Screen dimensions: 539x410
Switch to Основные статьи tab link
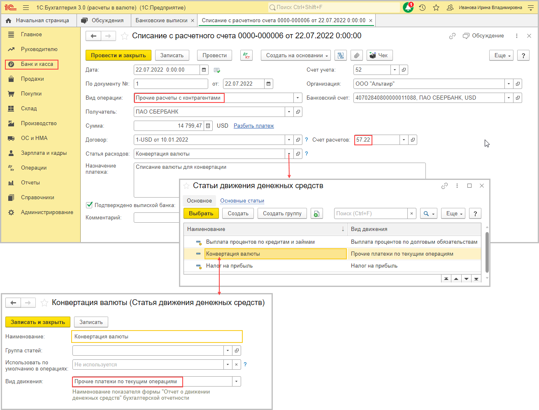pyautogui.click(x=242, y=201)
